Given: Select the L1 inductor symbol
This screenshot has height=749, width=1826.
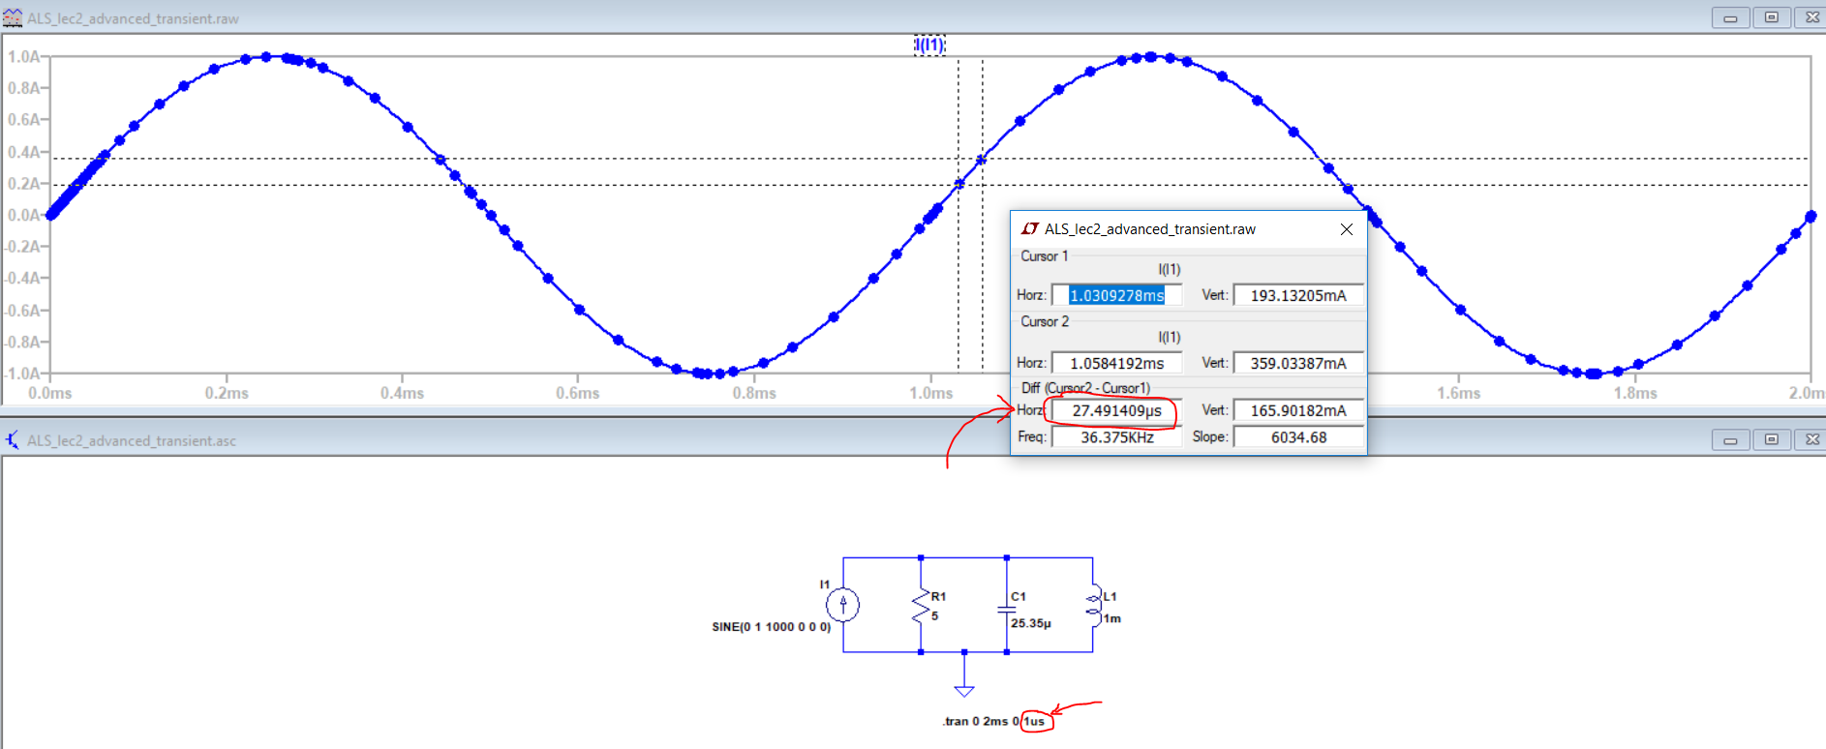Looking at the screenshot, I should click(x=1094, y=606).
